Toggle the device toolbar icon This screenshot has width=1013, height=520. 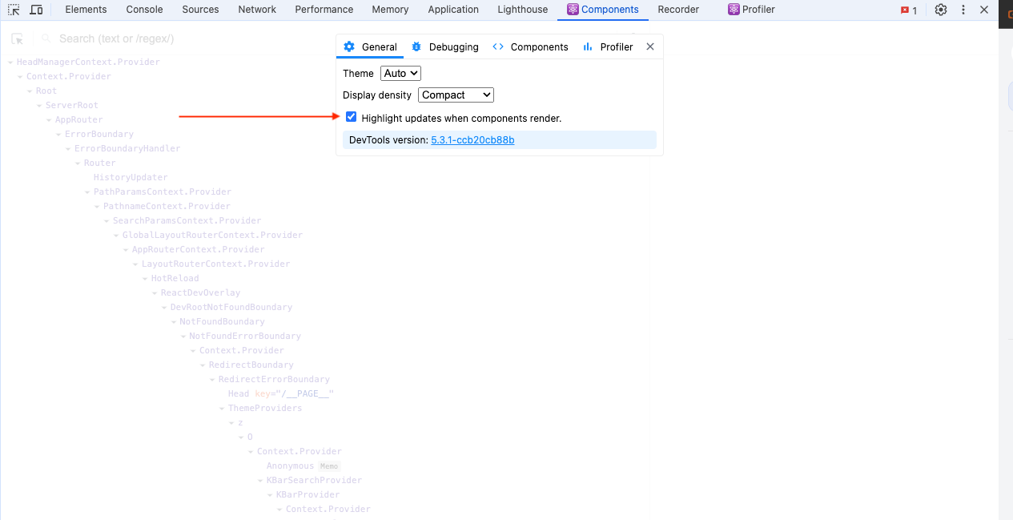click(37, 10)
